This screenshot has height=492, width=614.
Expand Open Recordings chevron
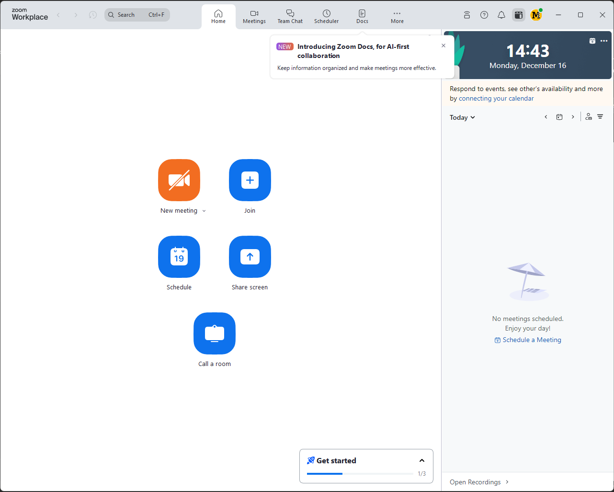coord(508,482)
